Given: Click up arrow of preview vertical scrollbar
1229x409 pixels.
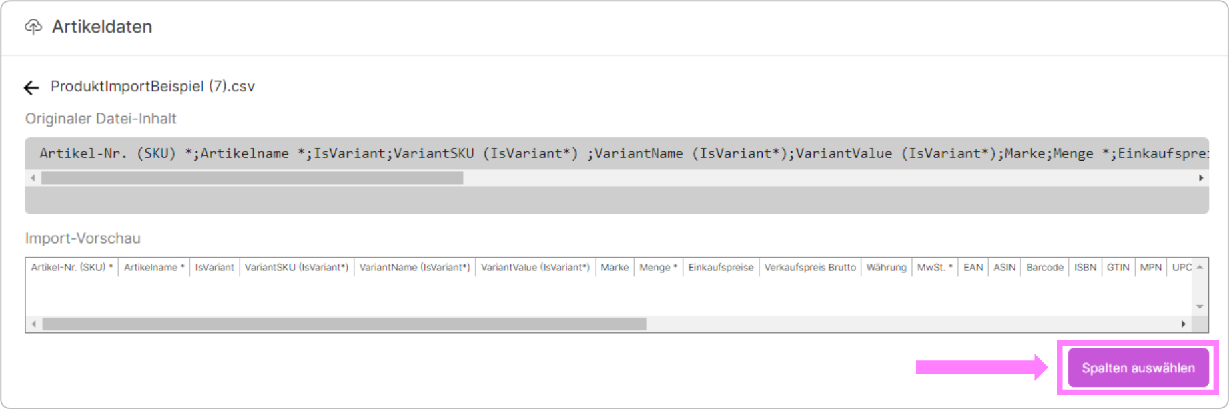Looking at the screenshot, I should (1200, 267).
